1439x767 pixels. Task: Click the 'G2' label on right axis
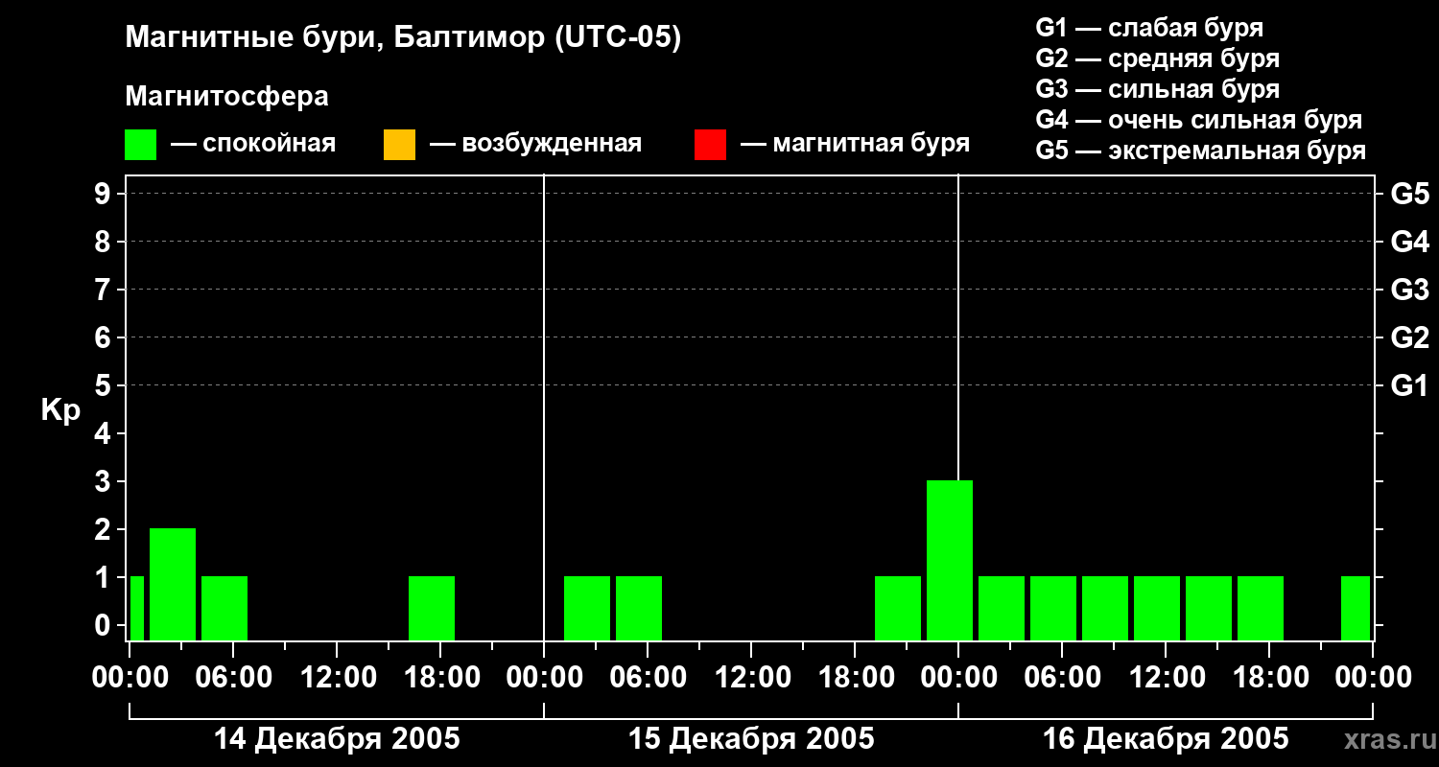click(1410, 337)
